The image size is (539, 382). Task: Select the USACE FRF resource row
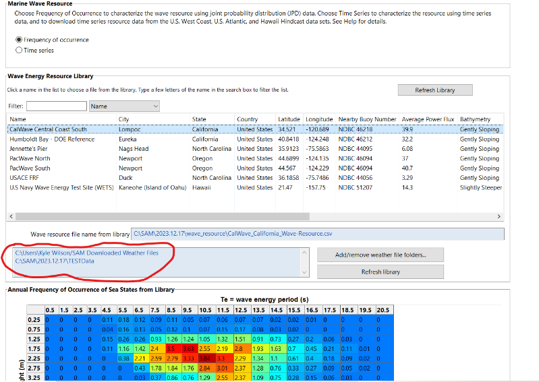(x=26, y=178)
